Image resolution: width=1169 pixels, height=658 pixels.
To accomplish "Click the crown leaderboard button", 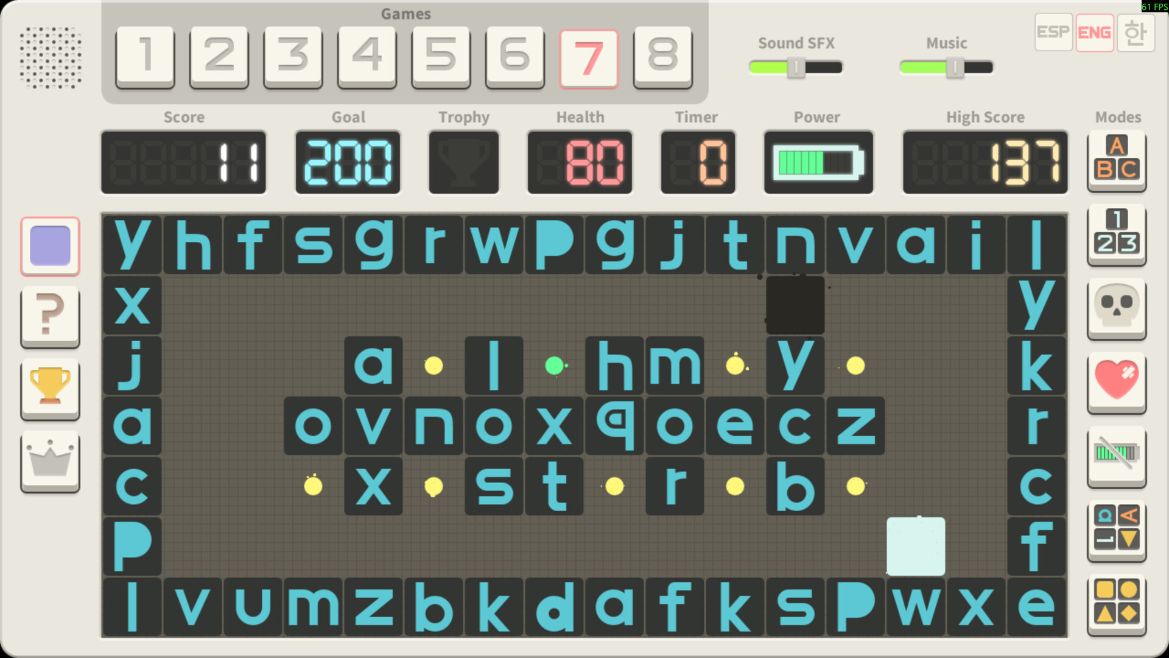I will [x=50, y=460].
